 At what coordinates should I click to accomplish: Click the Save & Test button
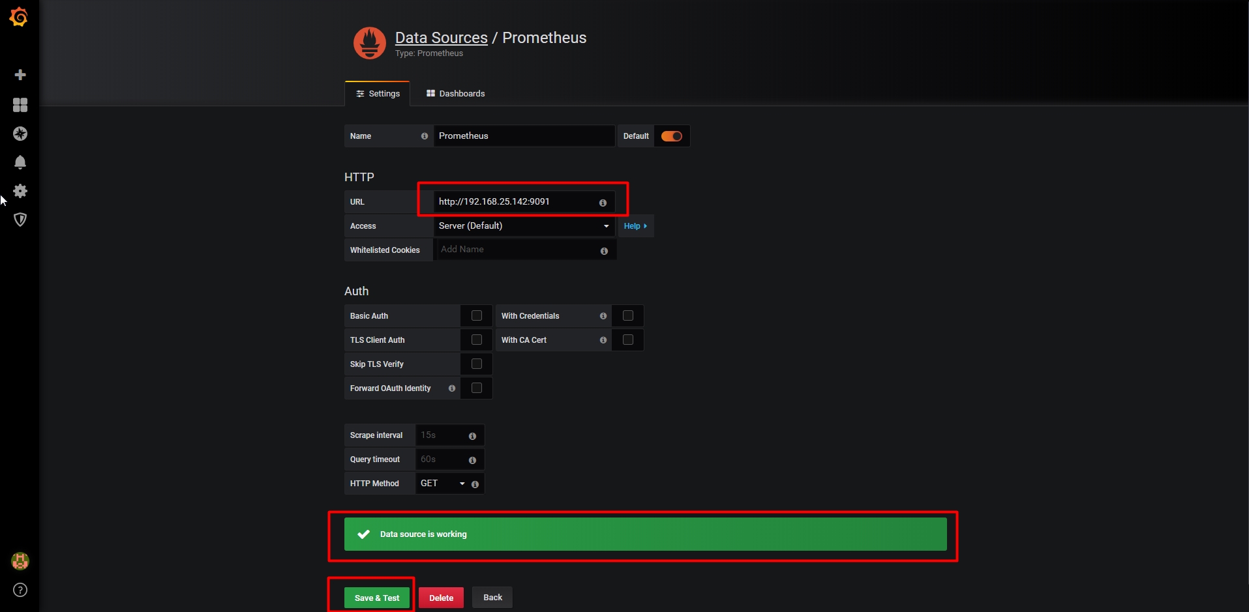coord(377,598)
